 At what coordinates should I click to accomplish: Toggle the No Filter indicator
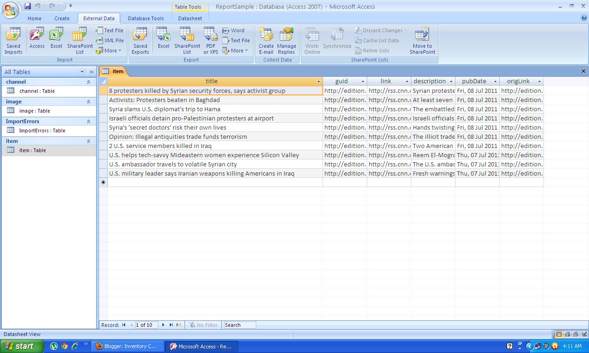click(203, 325)
